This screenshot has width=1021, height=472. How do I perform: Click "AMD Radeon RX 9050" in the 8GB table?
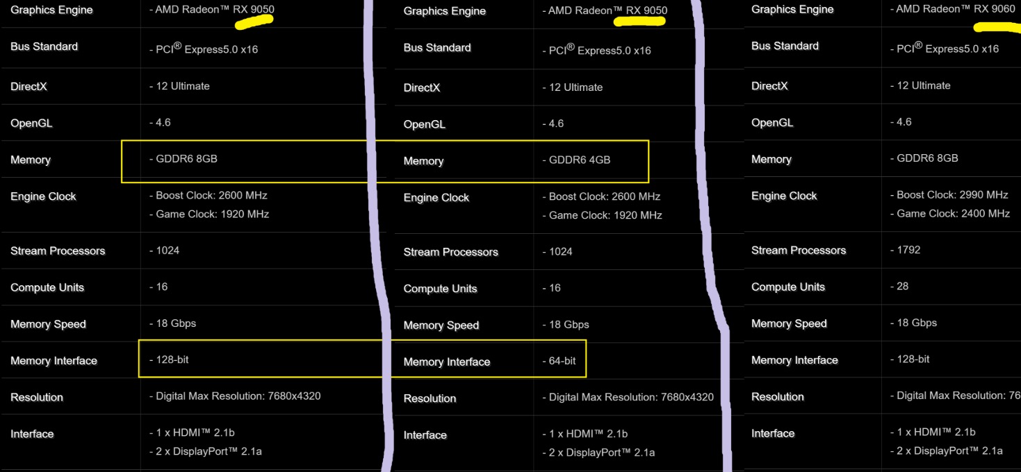[215, 10]
